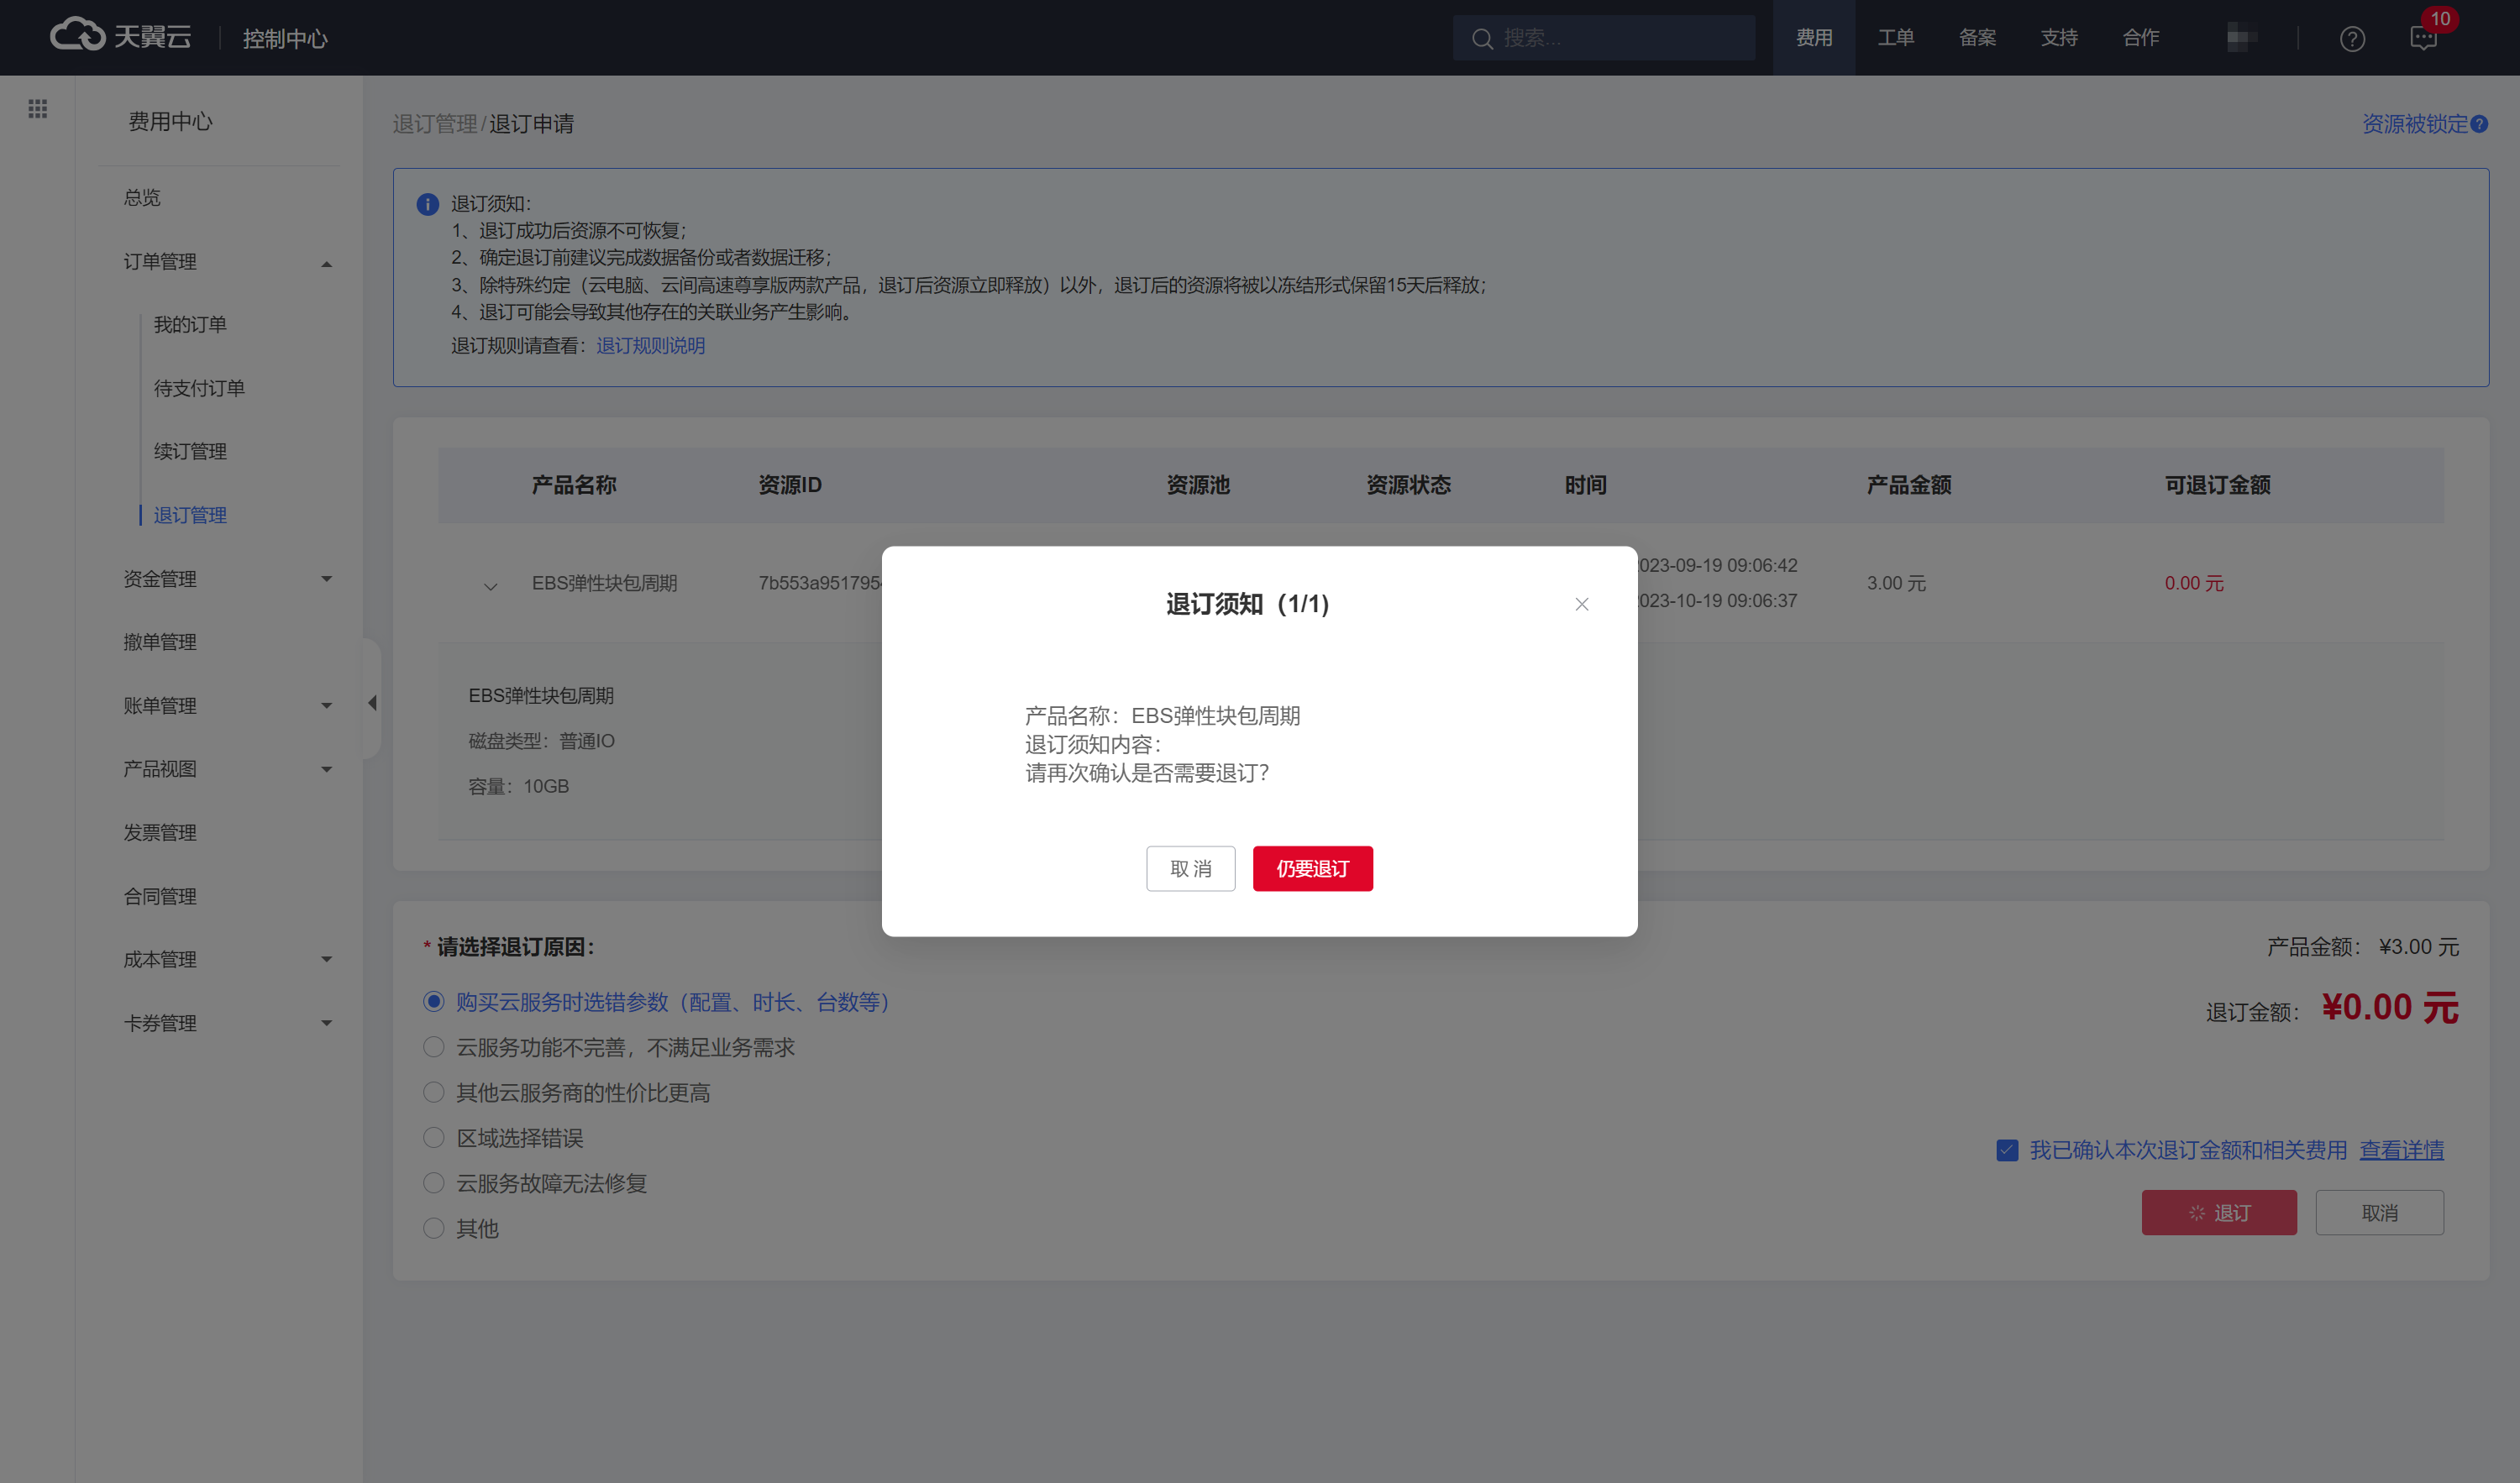Click the 资源被锁定 help icon
The image size is (2520, 1483).
pos(2479,124)
